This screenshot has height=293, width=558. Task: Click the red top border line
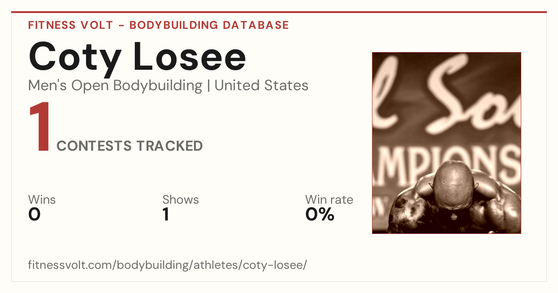click(x=279, y=12)
